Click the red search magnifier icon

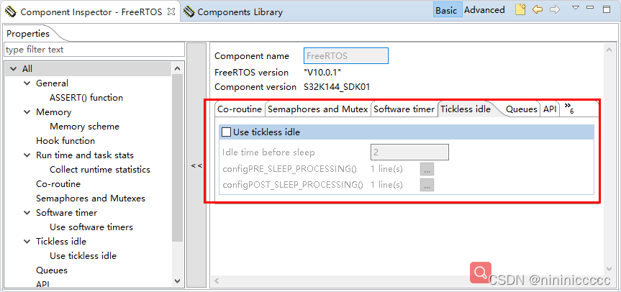point(481,273)
